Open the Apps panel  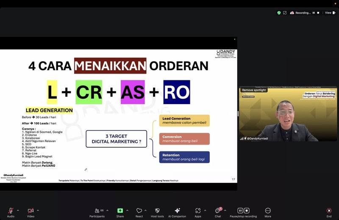(198, 211)
